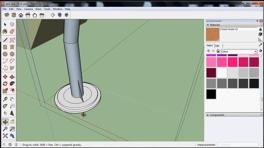264x148 pixels.
Task: Activate the Pan hand tool
Action: 12,122
